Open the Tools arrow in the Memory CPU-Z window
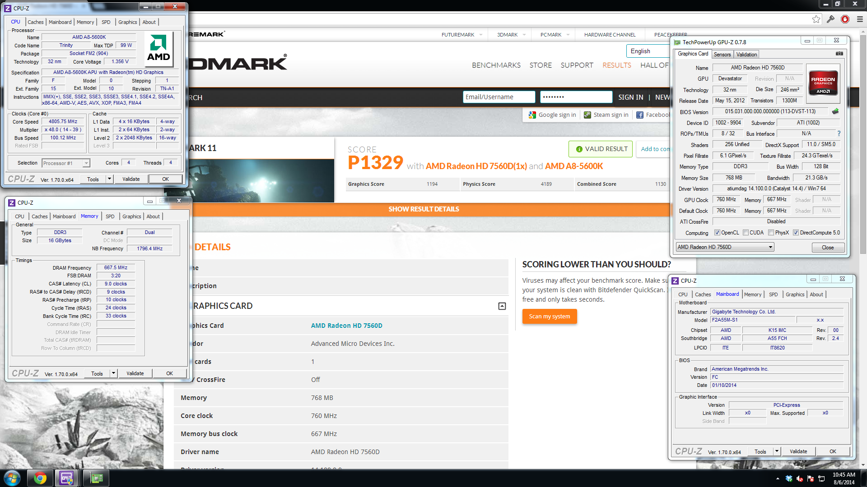Image resolution: width=867 pixels, height=487 pixels. pos(113,373)
